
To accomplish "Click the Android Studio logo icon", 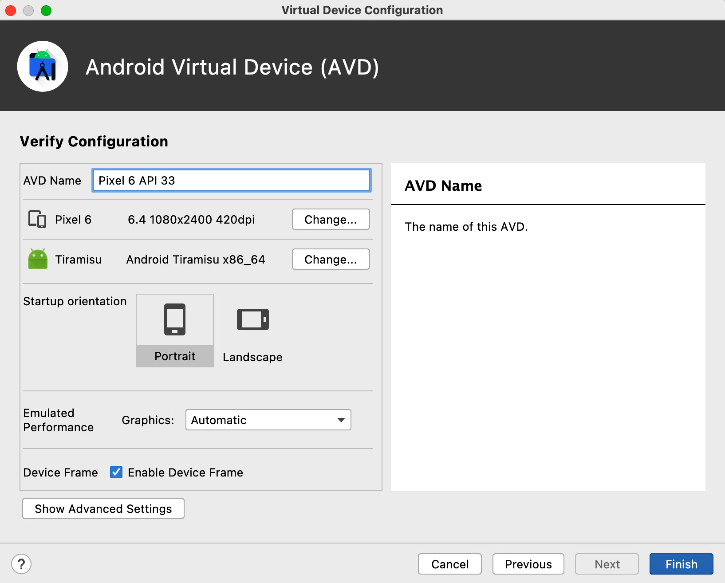I will pos(43,67).
